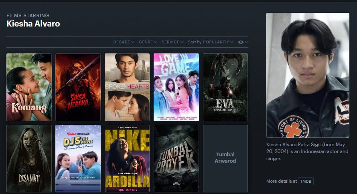Toggle the eye visibility filter icon
Viewport: 357px width, 194px height.
(x=243, y=42)
